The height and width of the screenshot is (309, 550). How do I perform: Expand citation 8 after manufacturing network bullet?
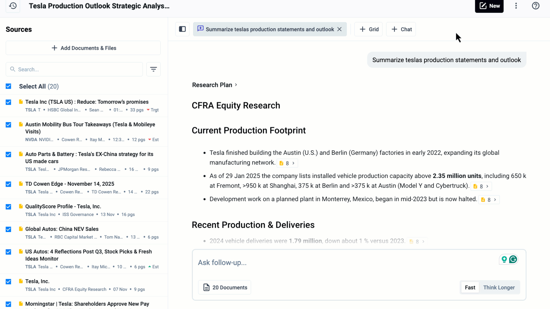[x=287, y=163]
